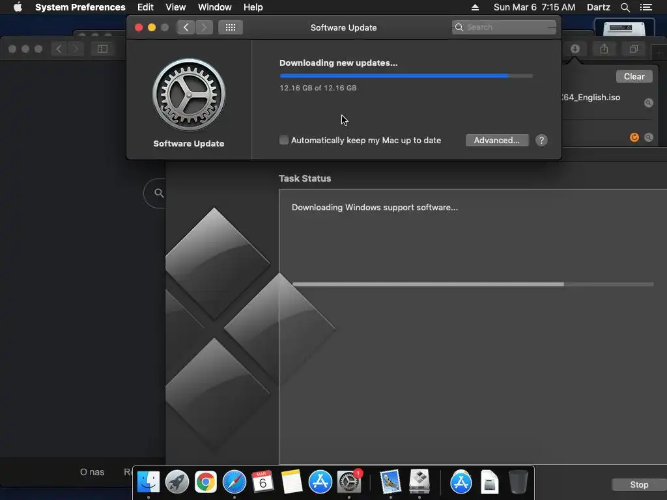Show English.iso download in Finder
The height and width of the screenshot is (500, 667).
pos(648,103)
